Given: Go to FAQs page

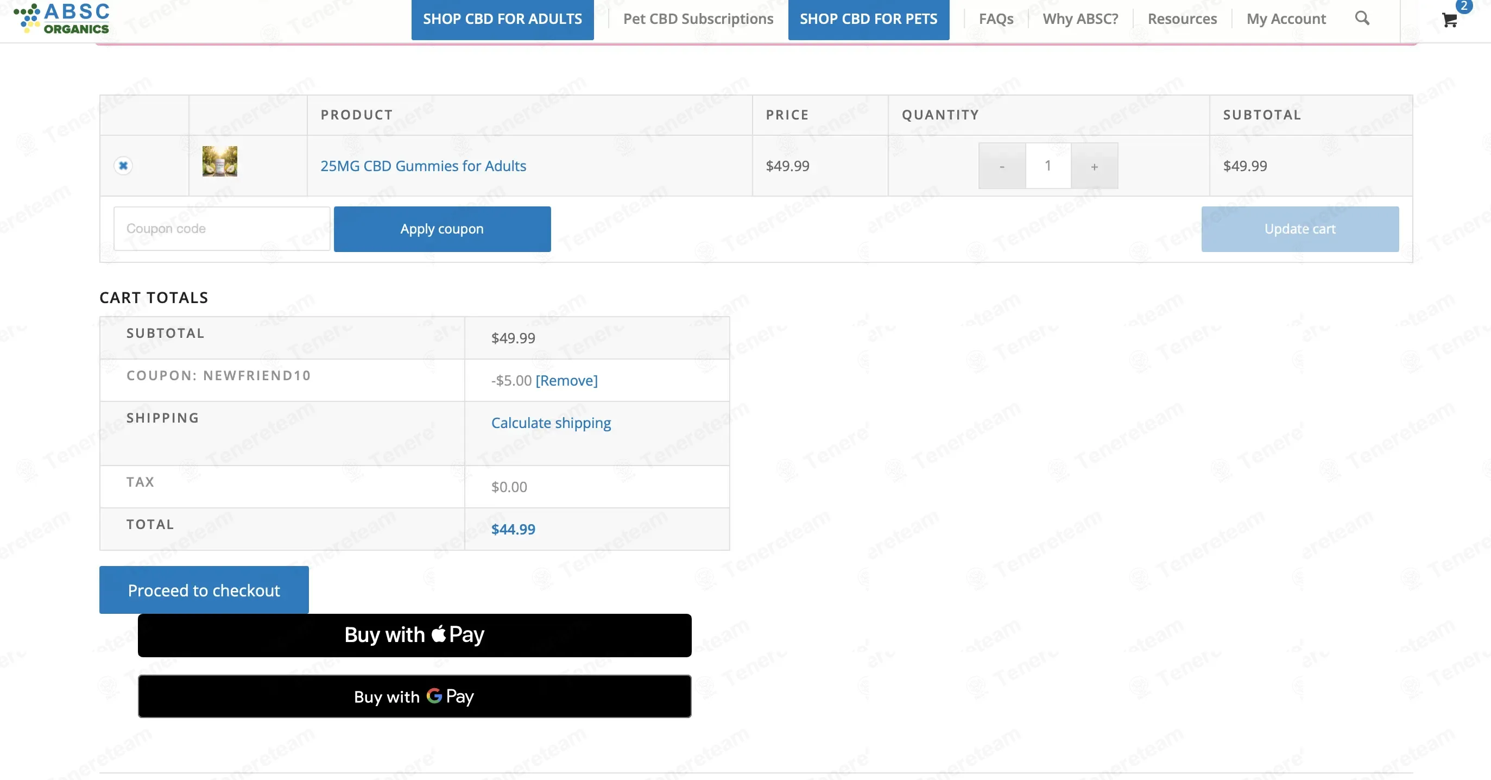Looking at the screenshot, I should 996,19.
